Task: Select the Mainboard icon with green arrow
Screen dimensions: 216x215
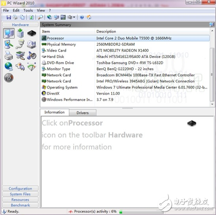Action: coord(20,33)
